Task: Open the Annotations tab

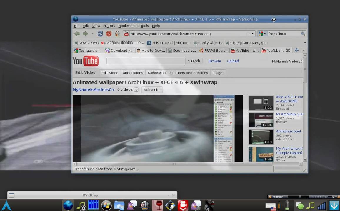Action: click(133, 73)
